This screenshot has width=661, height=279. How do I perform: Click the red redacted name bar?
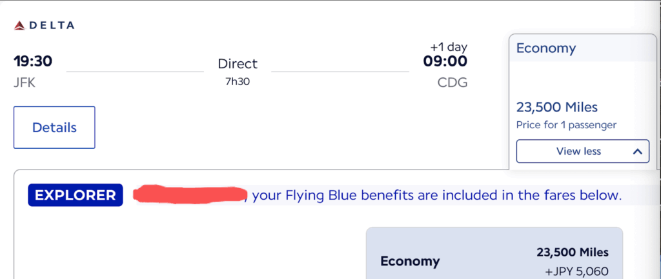pos(190,194)
